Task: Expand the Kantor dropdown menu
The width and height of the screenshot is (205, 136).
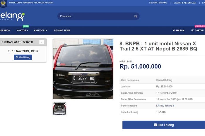Action: [x=22, y=30]
